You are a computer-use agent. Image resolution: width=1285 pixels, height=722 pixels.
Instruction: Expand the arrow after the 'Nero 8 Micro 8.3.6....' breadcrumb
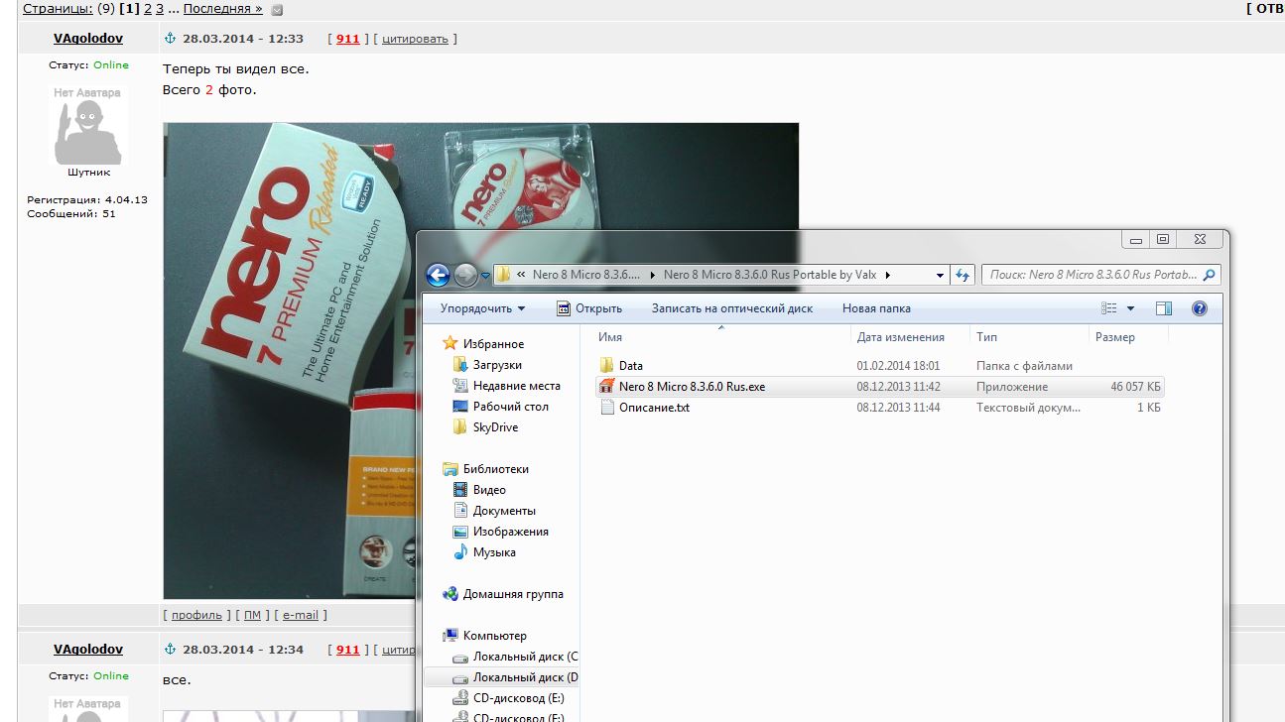coord(653,275)
